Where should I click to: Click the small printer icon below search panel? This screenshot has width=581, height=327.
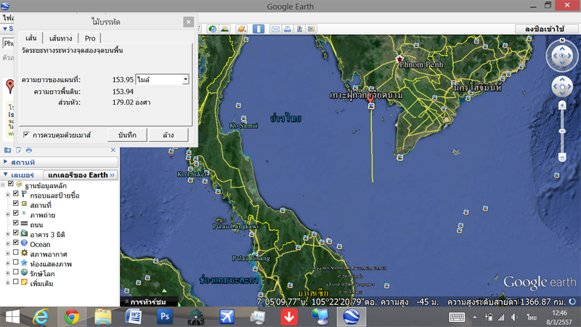click(29, 150)
